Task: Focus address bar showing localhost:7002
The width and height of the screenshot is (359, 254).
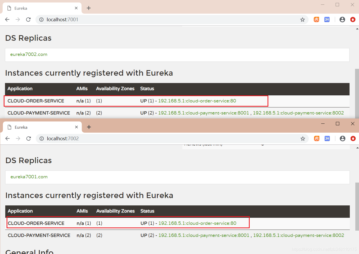Action: click(172, 138)
